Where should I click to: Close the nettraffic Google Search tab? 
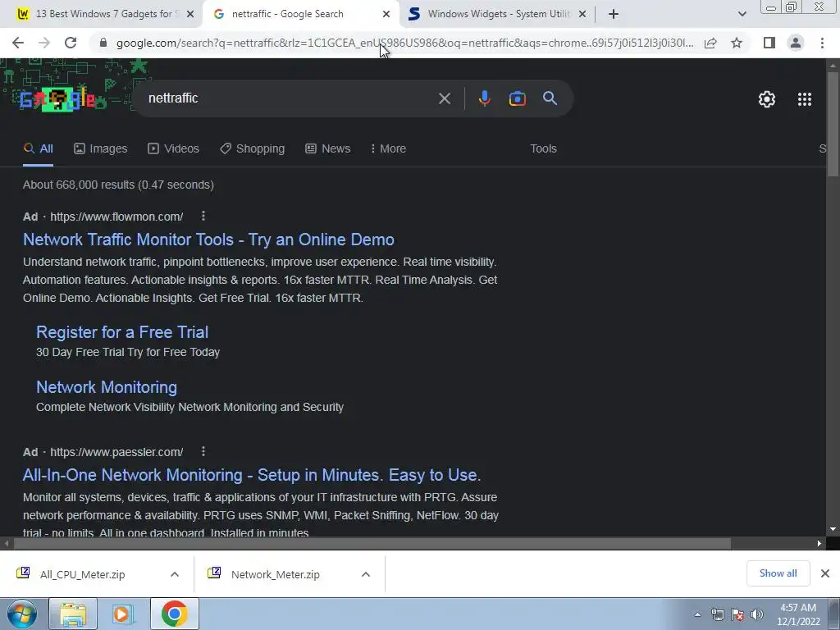point(386,15)
